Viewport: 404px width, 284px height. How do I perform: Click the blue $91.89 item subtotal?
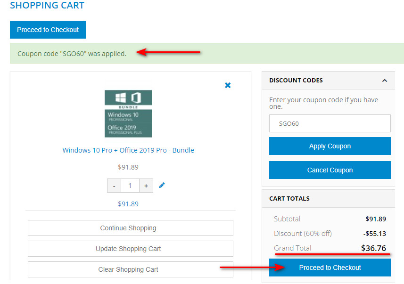(x=128, y=204)
